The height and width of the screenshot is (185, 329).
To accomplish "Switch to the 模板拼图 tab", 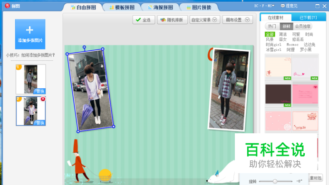I will (122, 8).
